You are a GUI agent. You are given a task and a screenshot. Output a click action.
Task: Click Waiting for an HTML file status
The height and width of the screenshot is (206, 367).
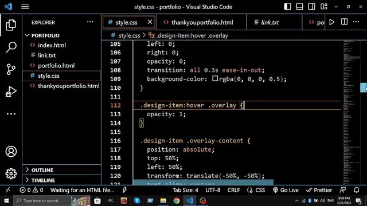(x=82, y=190)
